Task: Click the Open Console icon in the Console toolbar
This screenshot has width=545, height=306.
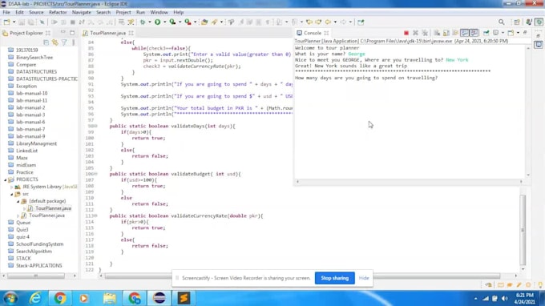Action: [511, 33]
